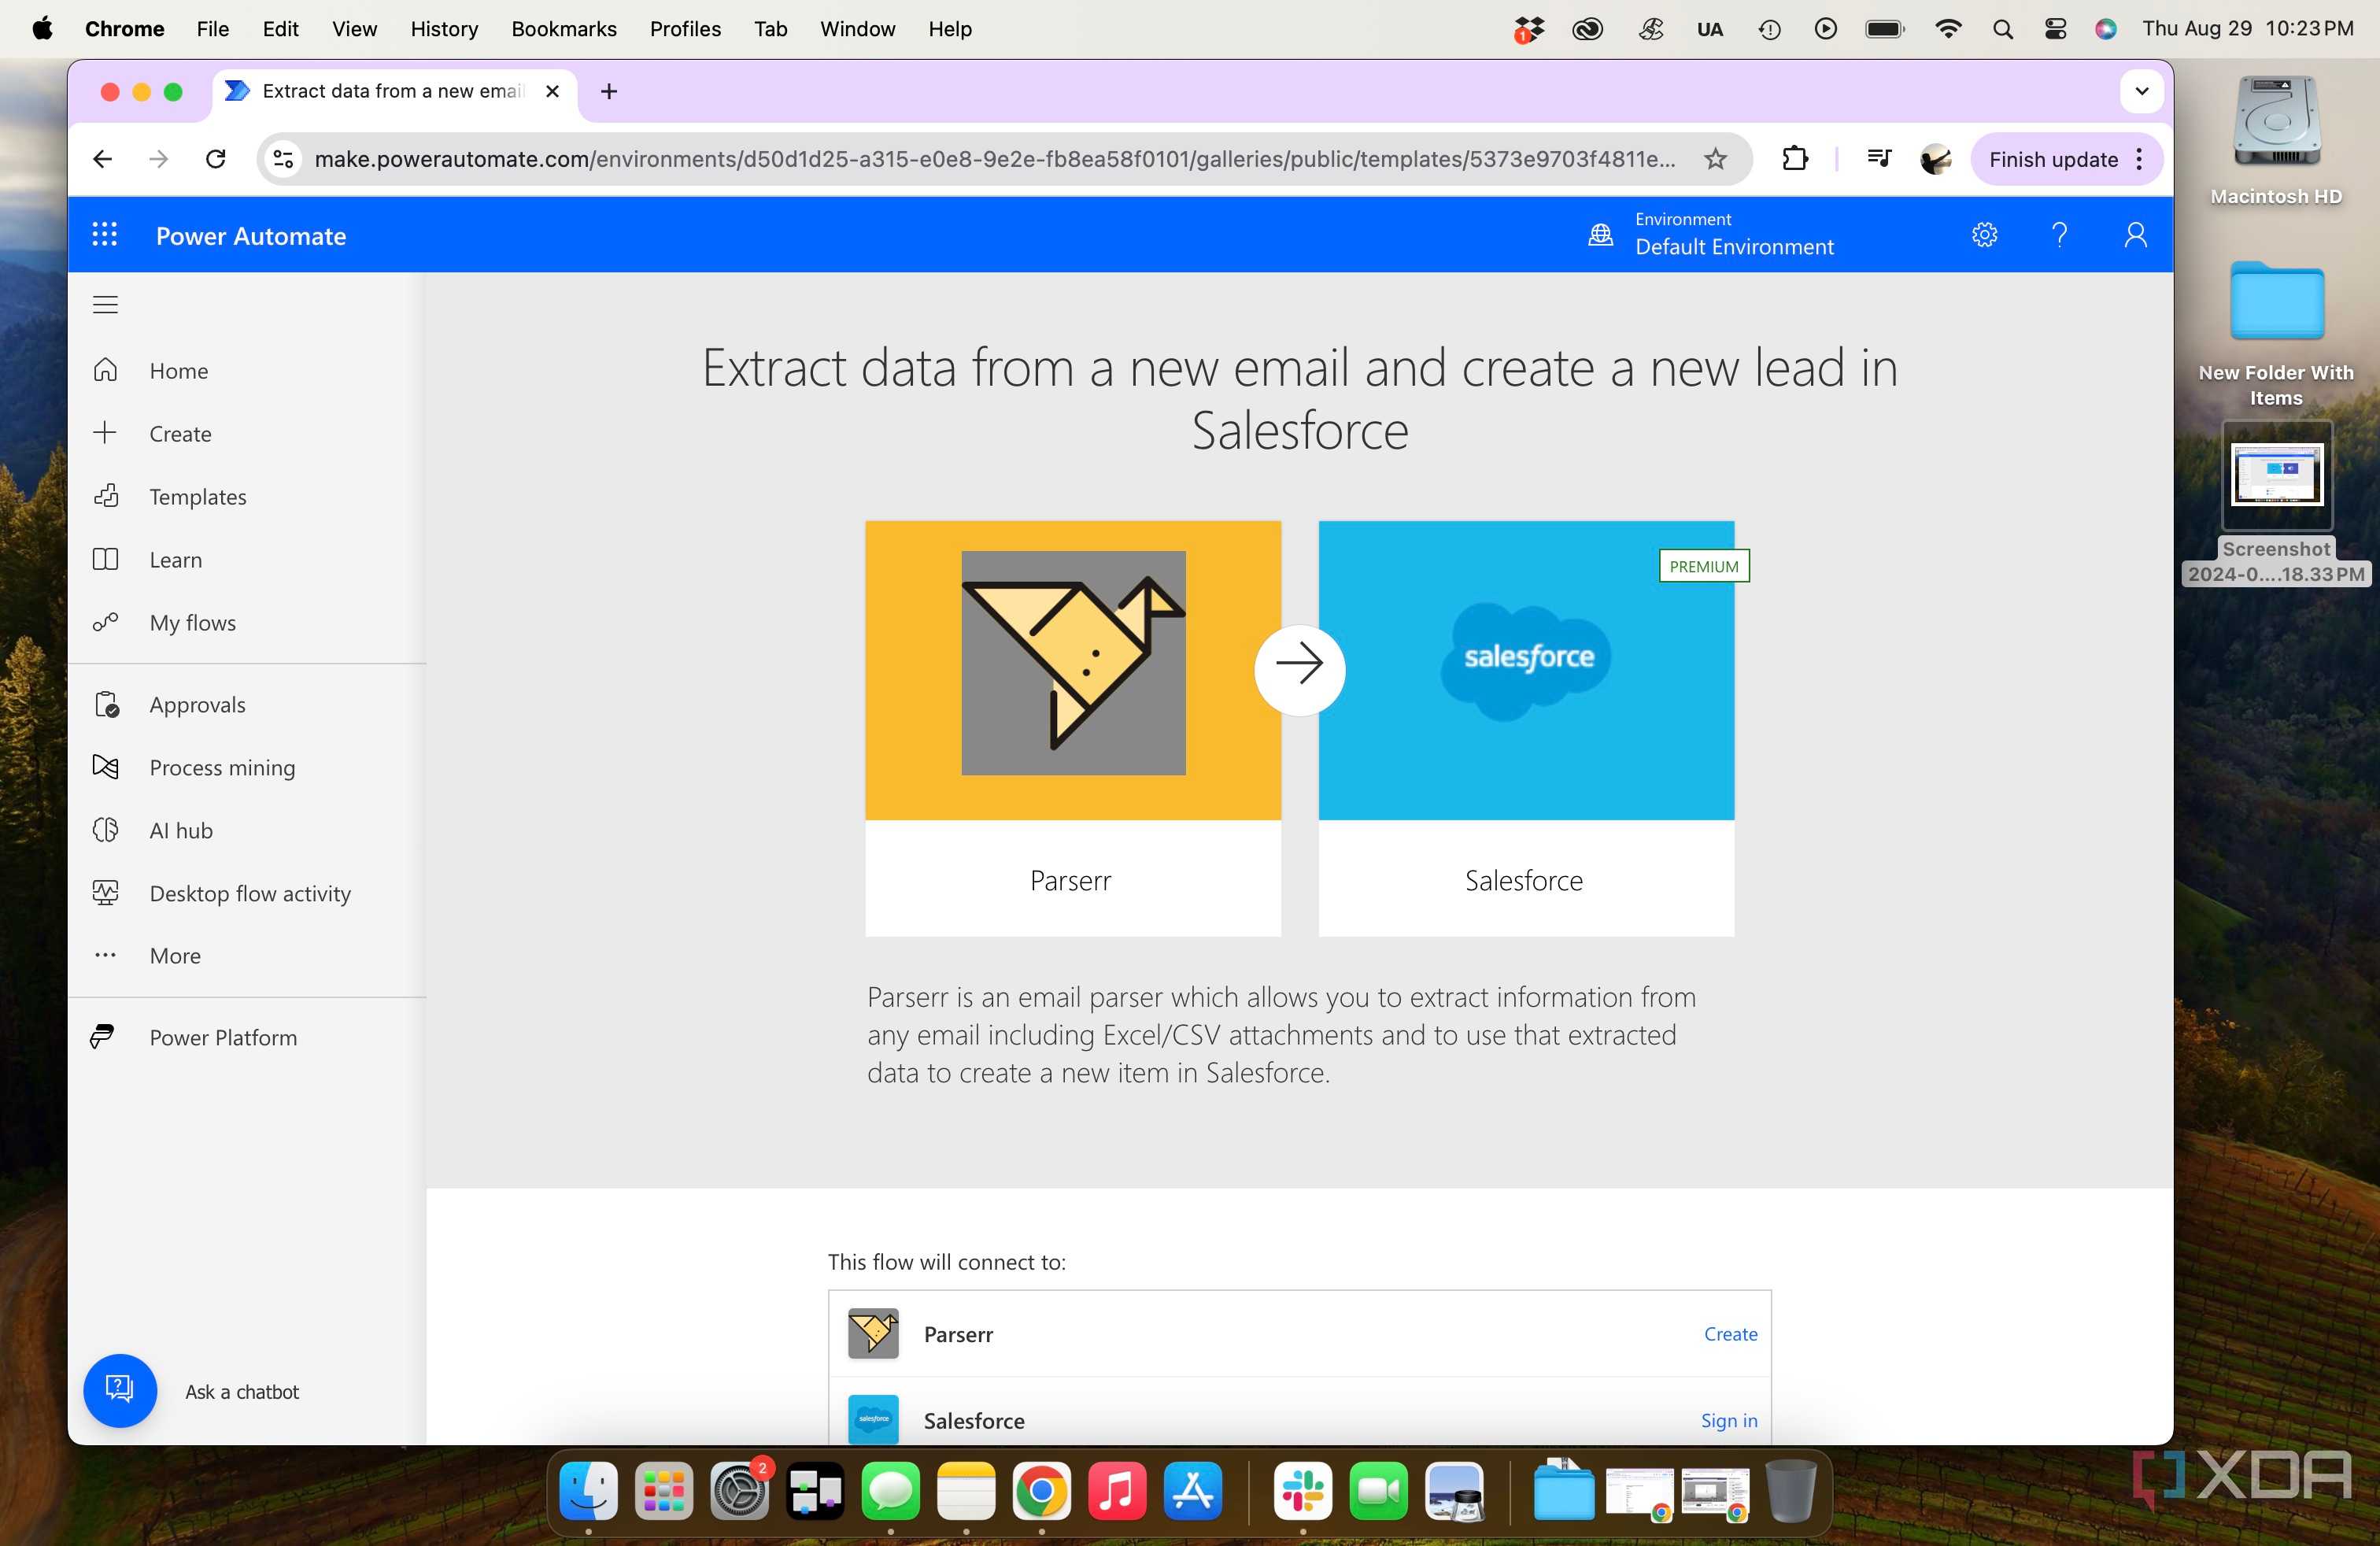Open Spotlight search in the menu bar
Image resolution: width=2380 pixels, height=1546 pixels.
coord(2002,29)
